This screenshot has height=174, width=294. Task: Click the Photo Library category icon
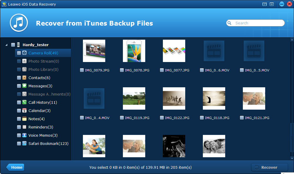24,69
